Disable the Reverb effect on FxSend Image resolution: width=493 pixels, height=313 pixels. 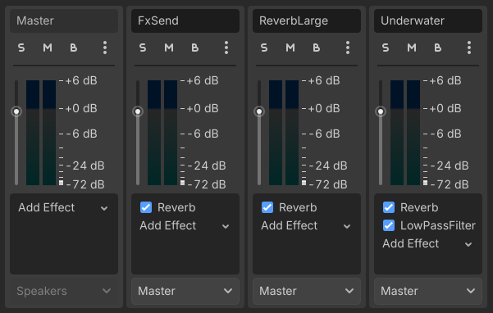tap(146, 207)
